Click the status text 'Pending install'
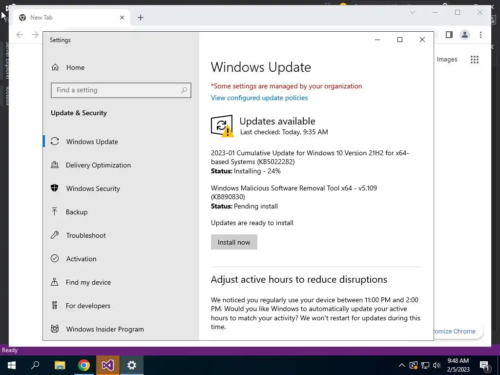Image resolution: width=500 pixels, height=375 pixels. pos(256,207)
